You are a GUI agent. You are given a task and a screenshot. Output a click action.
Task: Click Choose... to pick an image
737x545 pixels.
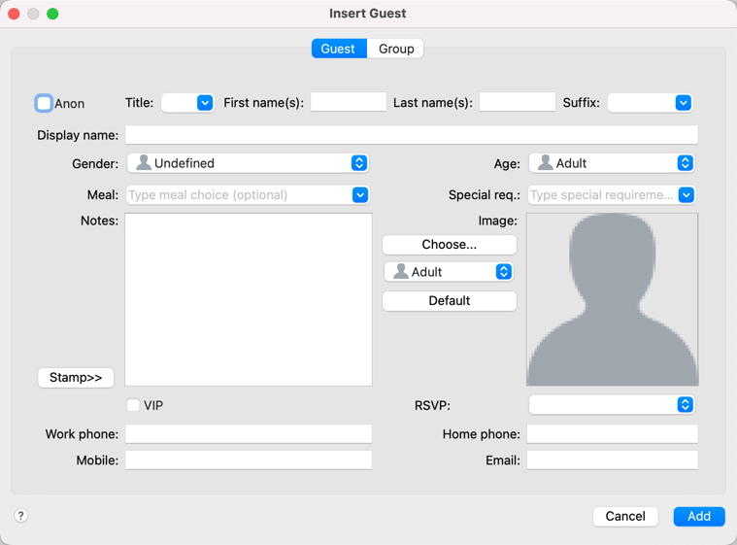click(449, 245)
